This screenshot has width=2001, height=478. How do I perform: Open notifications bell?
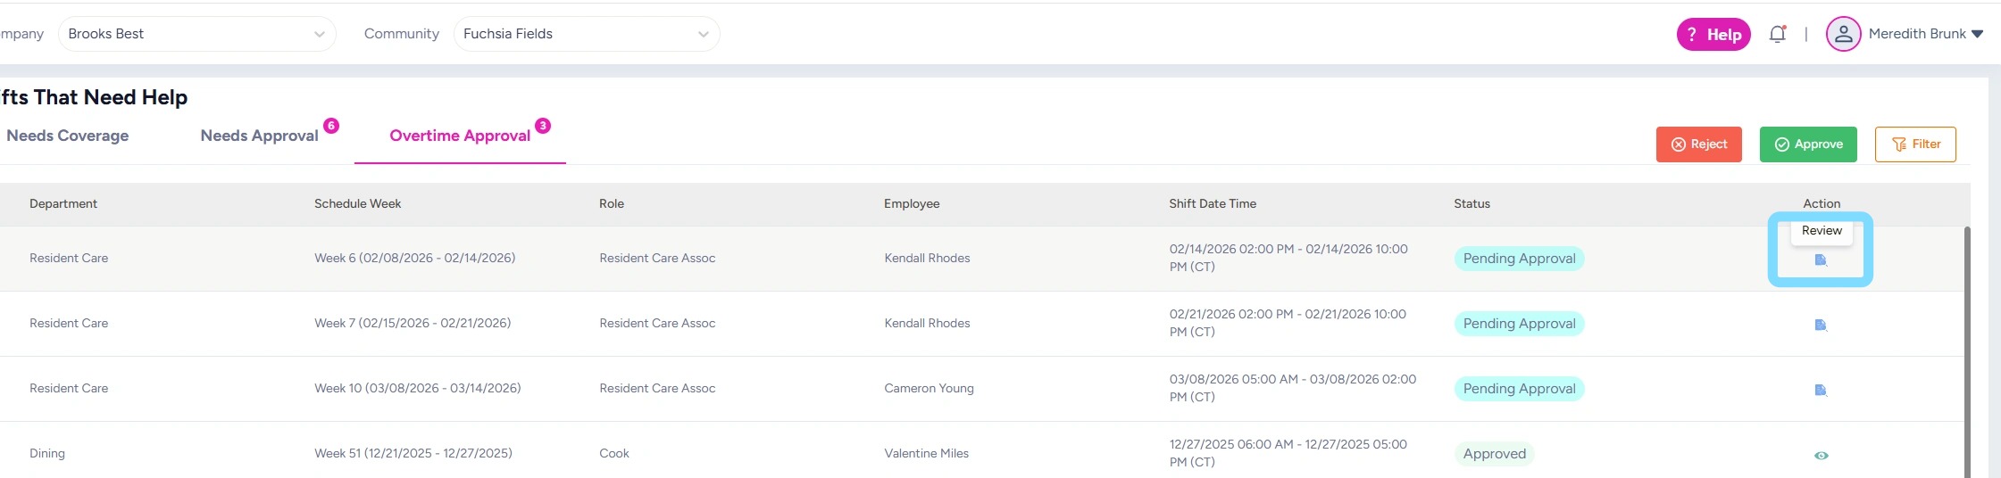click(1777, 34)
